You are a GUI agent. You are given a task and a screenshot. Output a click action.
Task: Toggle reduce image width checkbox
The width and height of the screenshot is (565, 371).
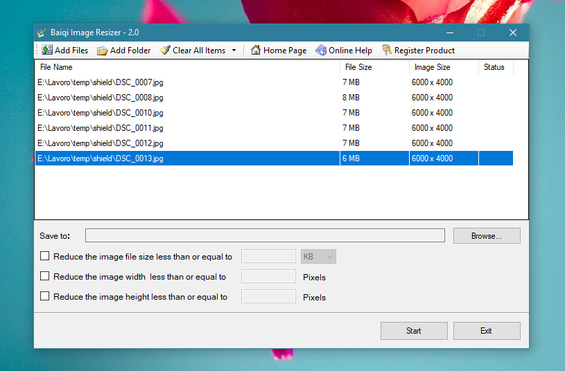45,276
